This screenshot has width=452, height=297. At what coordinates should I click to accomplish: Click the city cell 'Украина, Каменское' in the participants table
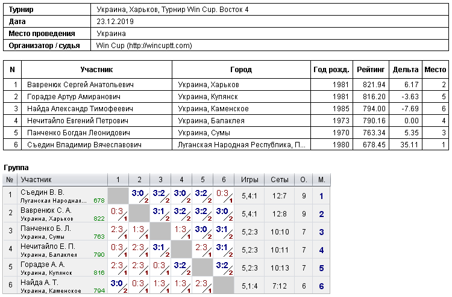(213, 109)
